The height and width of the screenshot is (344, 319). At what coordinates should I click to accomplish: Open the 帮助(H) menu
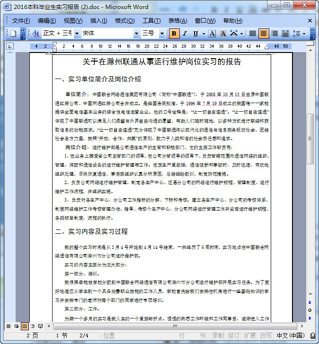(x=233, y=21)
